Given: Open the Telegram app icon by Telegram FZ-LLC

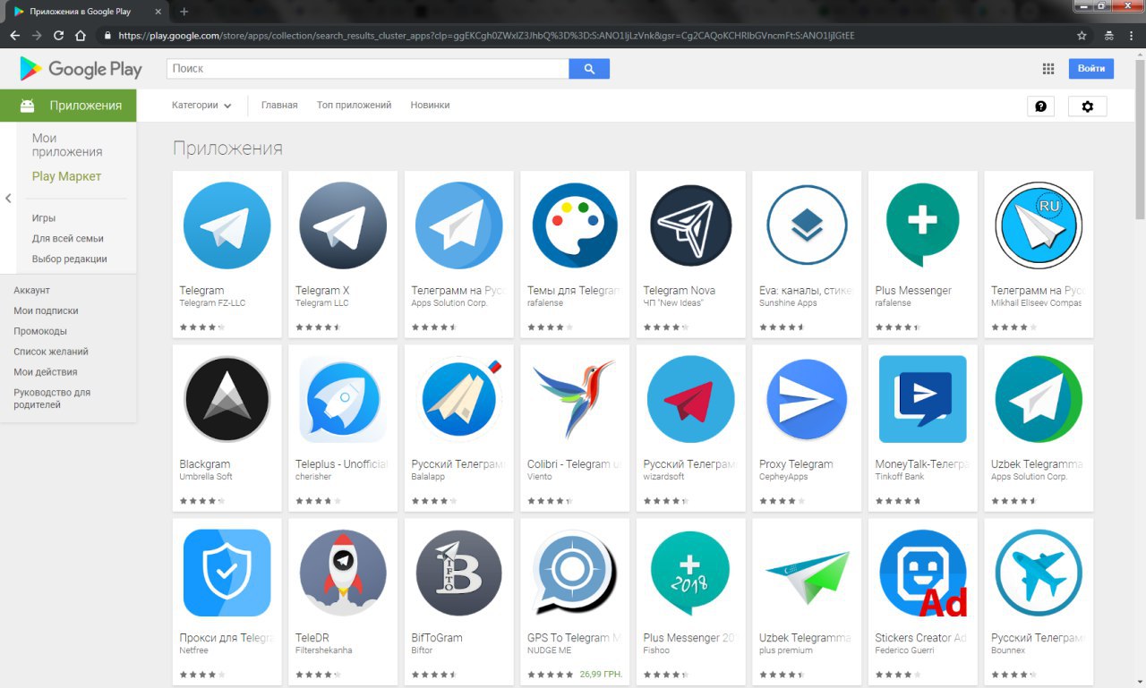Looking at the screenshot, I should click(x=227, y=225).
